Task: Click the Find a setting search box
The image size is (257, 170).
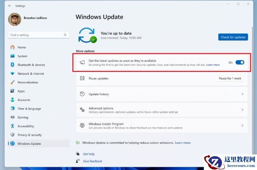Action: [39, 35]
